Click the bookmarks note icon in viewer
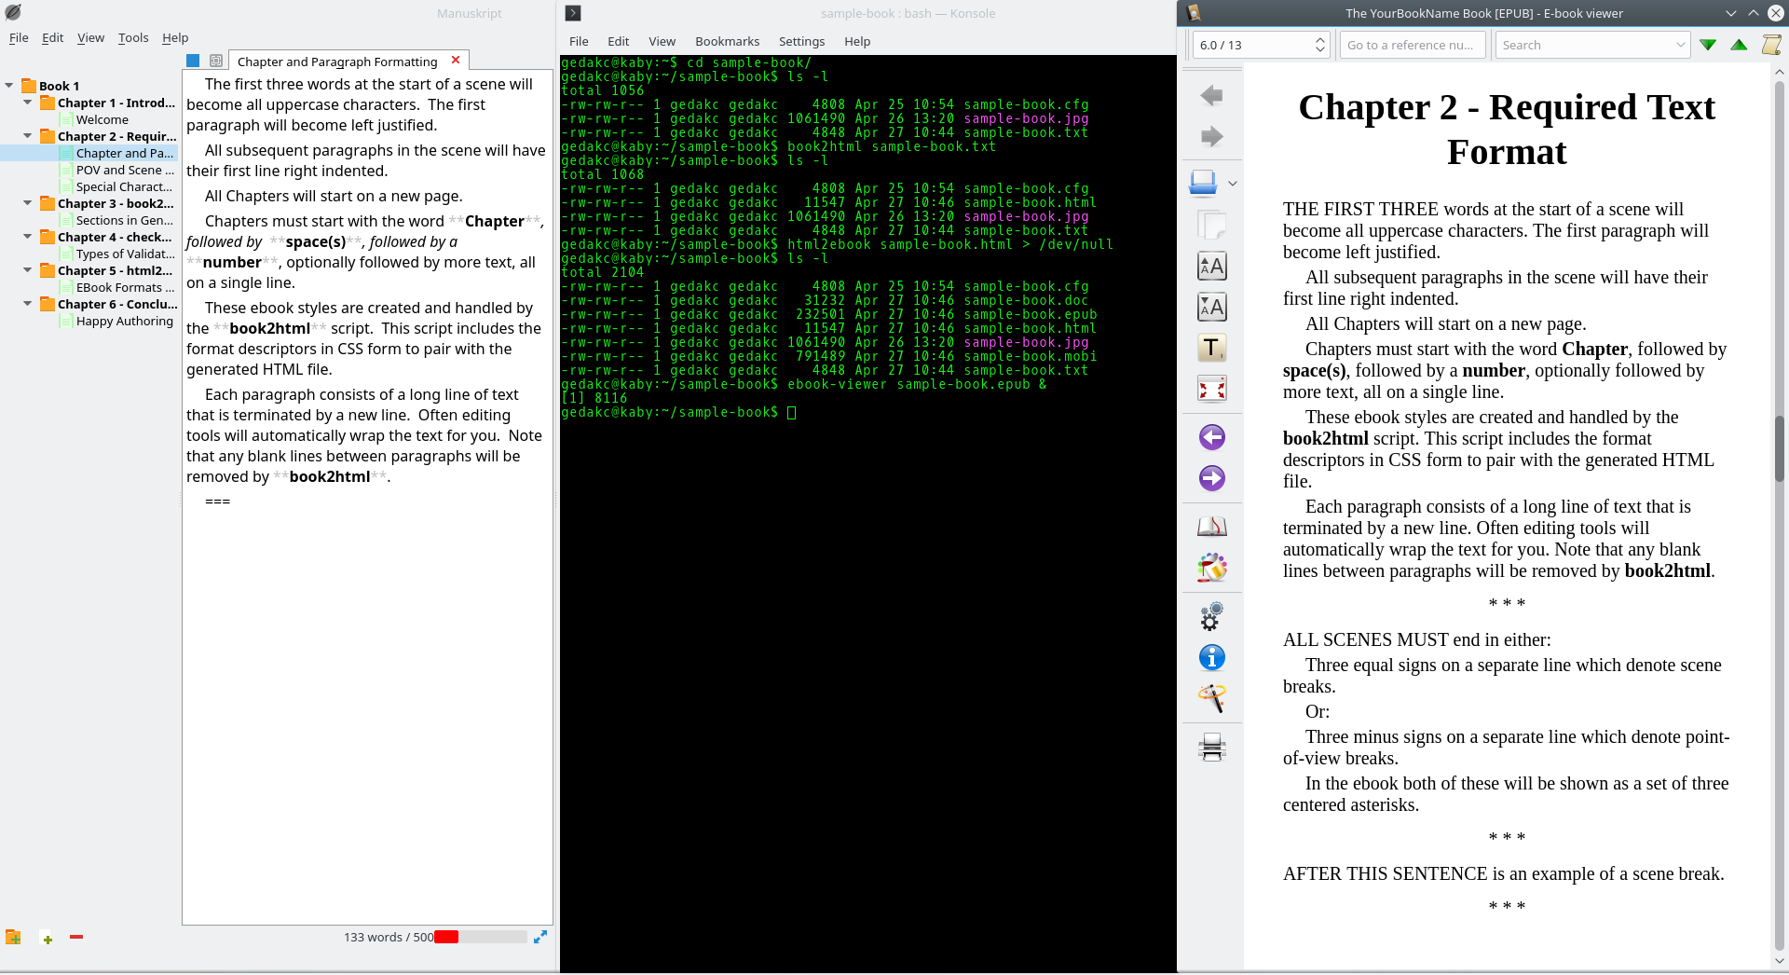Image resolution: width=1789 pixels, height=975 pixels. tap(1771, 45)
